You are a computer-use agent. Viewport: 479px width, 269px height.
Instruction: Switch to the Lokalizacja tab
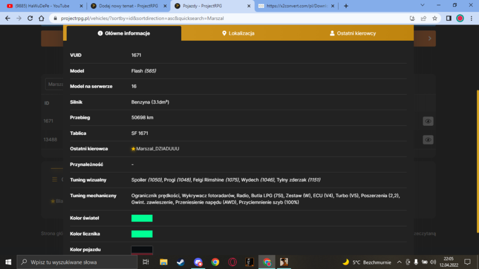(x=238, y=33)
